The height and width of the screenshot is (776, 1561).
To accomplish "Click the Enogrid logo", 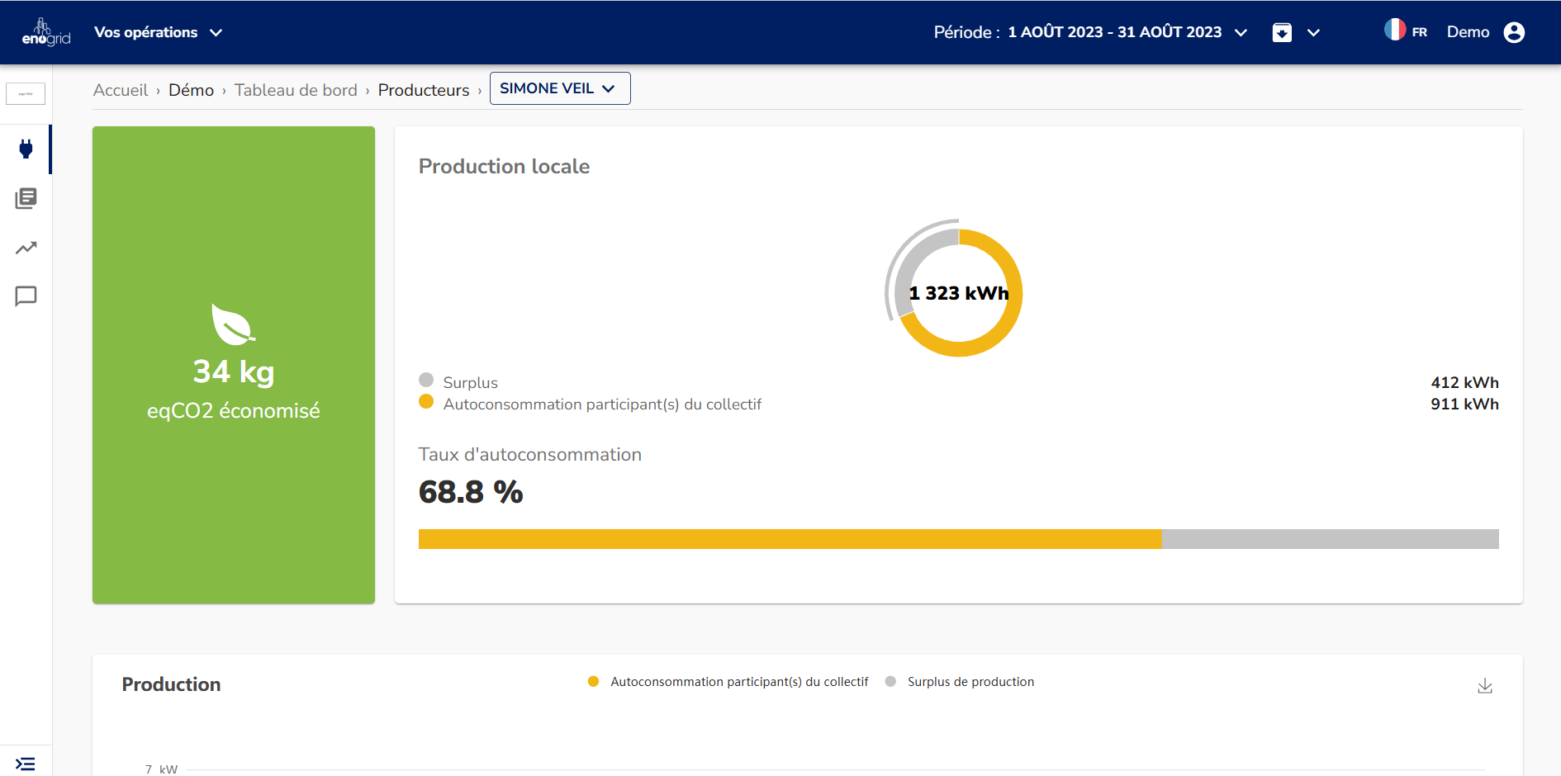I will tap(45, 32).
